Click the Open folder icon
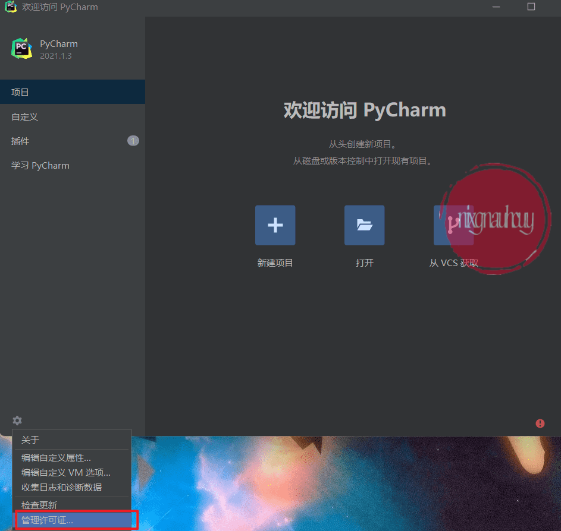This screenshot has width=561, height=531. coord(364,225)
